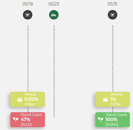Screen dimensions: 133x130
Task: Open the Weeds 1% card
Action: coord(113,99)
